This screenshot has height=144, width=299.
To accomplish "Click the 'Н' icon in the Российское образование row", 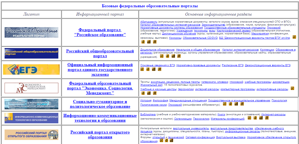I will coord(294,37).
